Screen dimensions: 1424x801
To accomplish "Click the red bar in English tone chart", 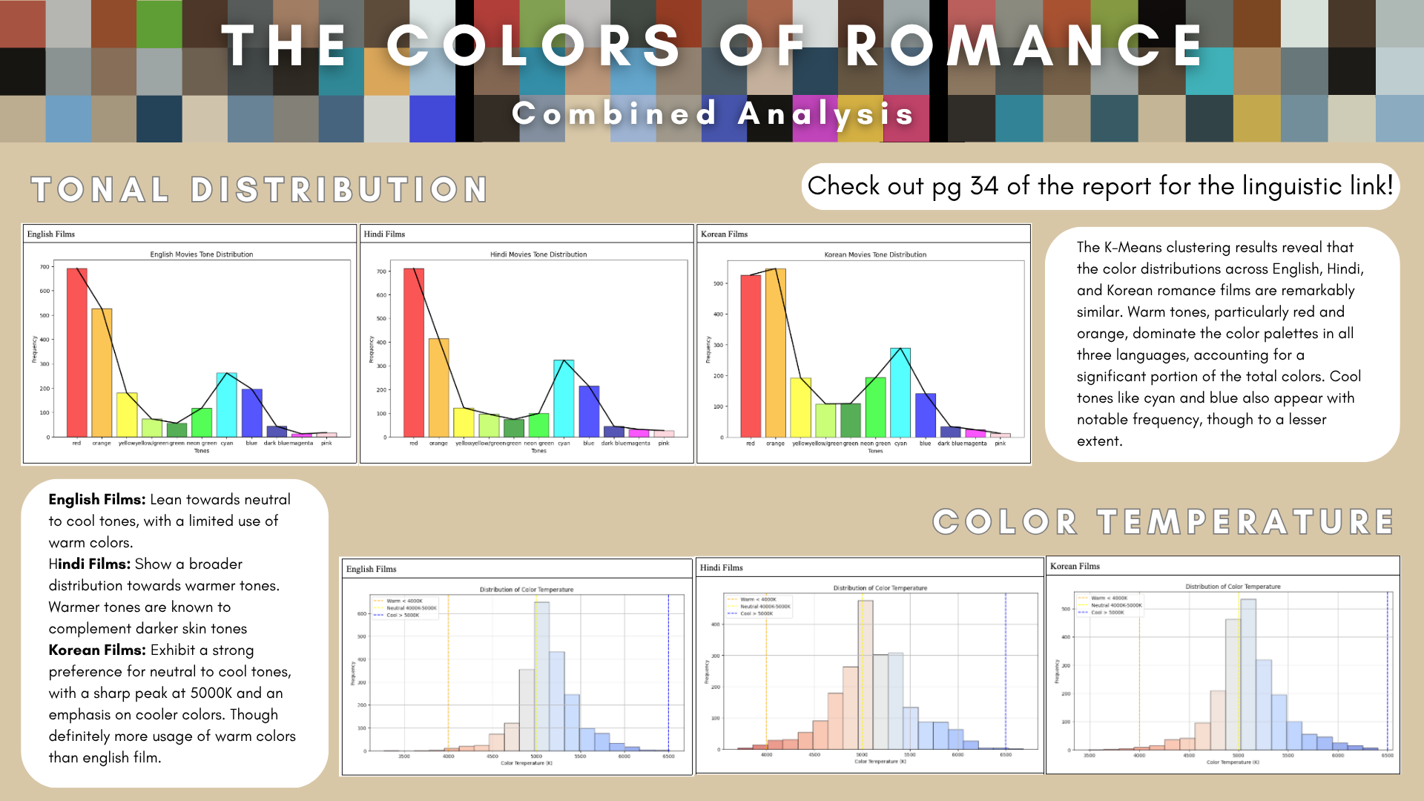I will click(x=77, y=352).
